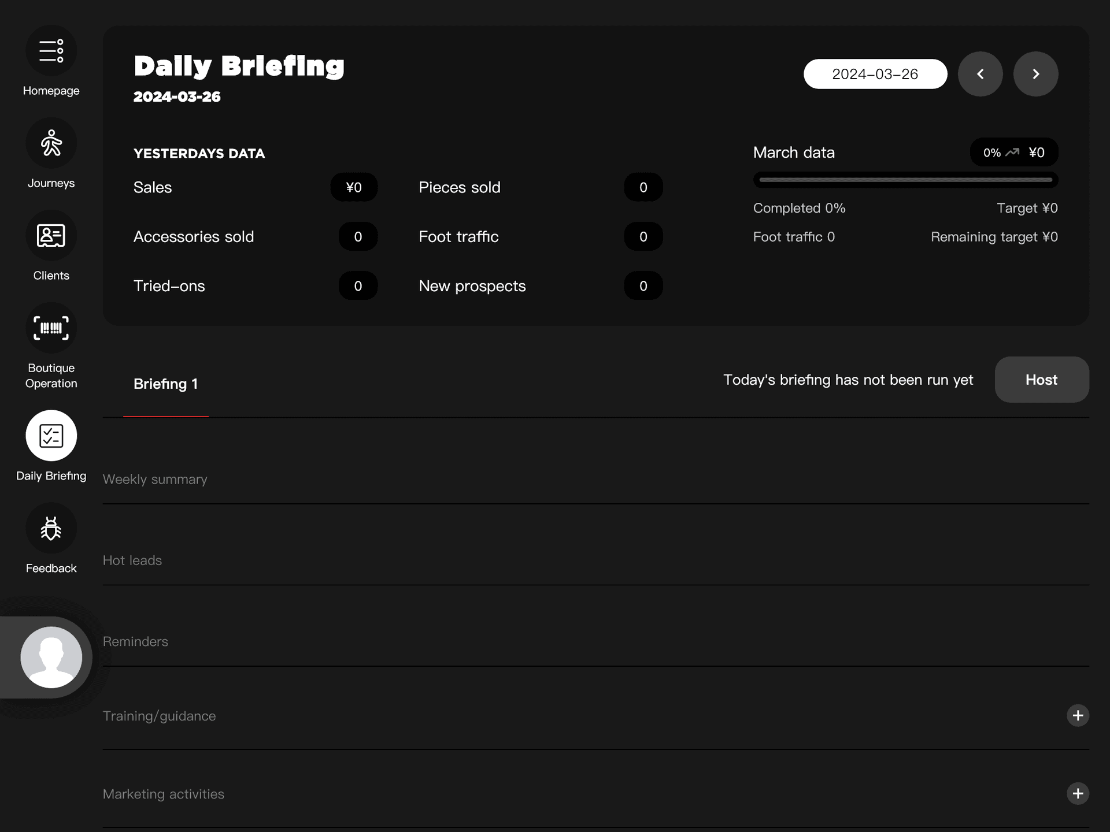
Task: Click the March data progress bar
Action: click(x=905, y=180)
